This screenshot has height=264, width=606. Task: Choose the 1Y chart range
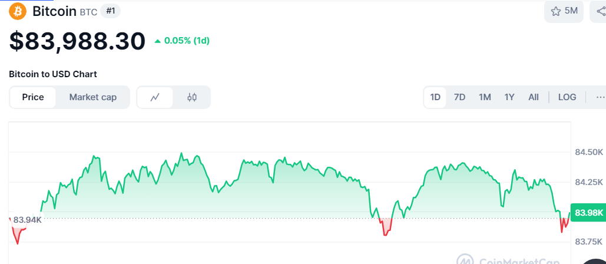tap(509, 97)
